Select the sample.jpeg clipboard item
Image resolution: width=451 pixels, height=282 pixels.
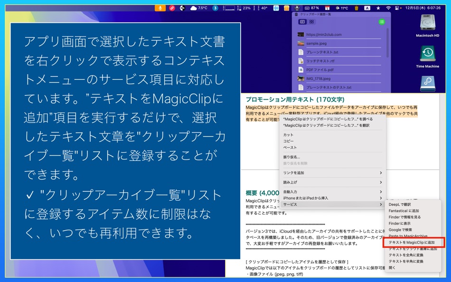(x=339, y=44)
